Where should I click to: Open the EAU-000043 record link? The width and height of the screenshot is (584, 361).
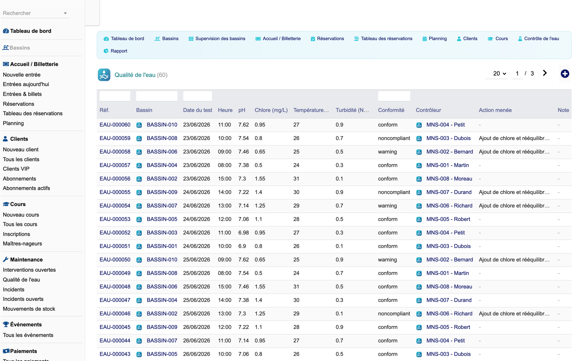pyautogui.click(x=115, y=354)
